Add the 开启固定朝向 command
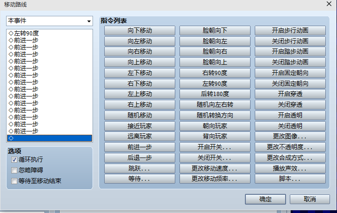Viewport: 337px width, 213px height. (290, 73)
